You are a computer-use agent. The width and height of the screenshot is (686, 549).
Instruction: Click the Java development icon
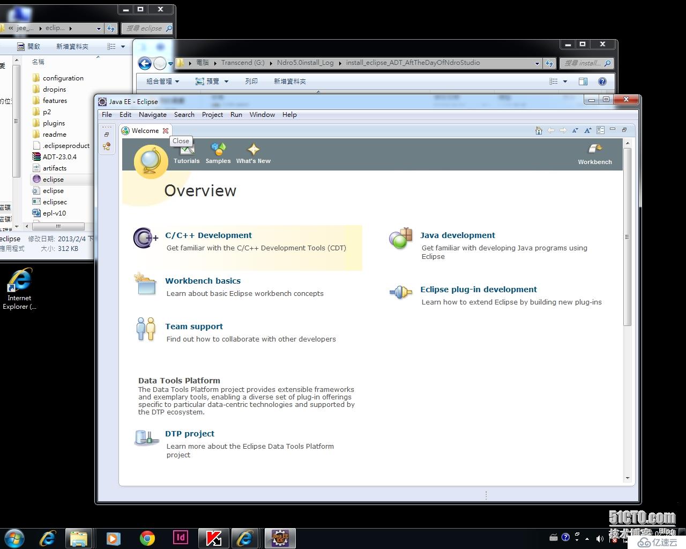(x=401, y=239)
